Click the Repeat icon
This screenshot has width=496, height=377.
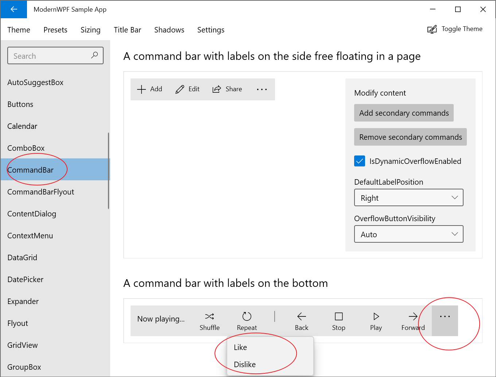[247, 316]
